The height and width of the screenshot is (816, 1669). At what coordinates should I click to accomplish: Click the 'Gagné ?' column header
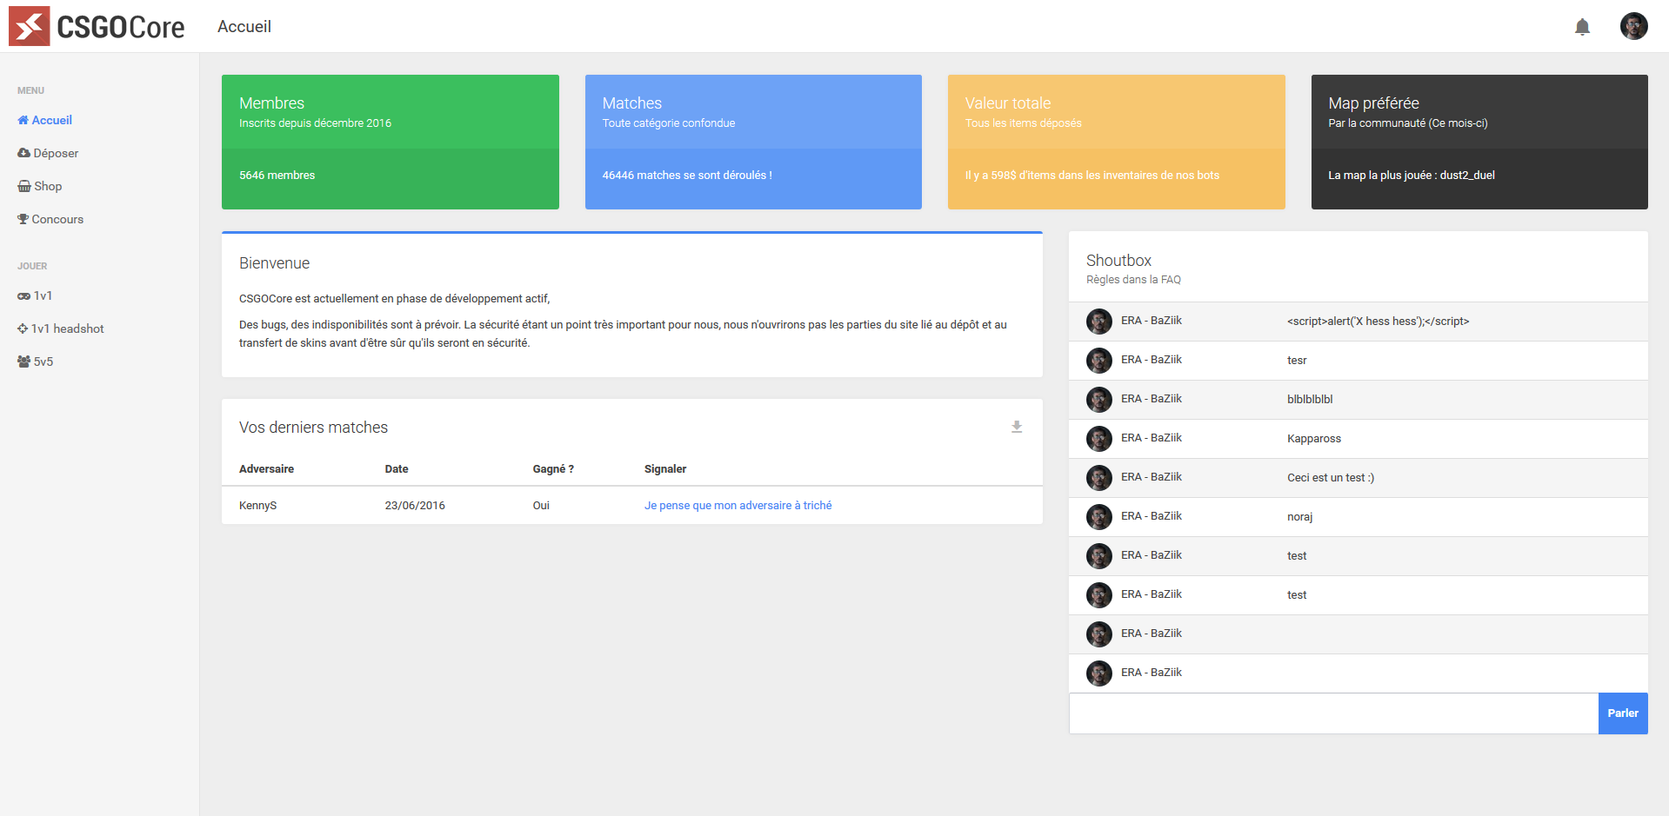pyautogui.click(x=553, y=468)
